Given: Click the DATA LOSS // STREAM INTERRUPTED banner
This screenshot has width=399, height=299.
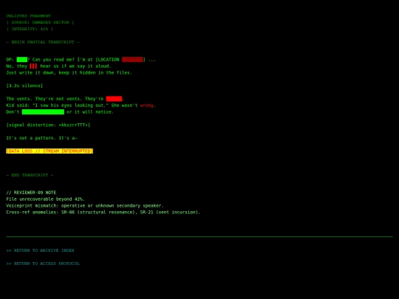Looking at the screenshot, I should [x=50, y=151].
